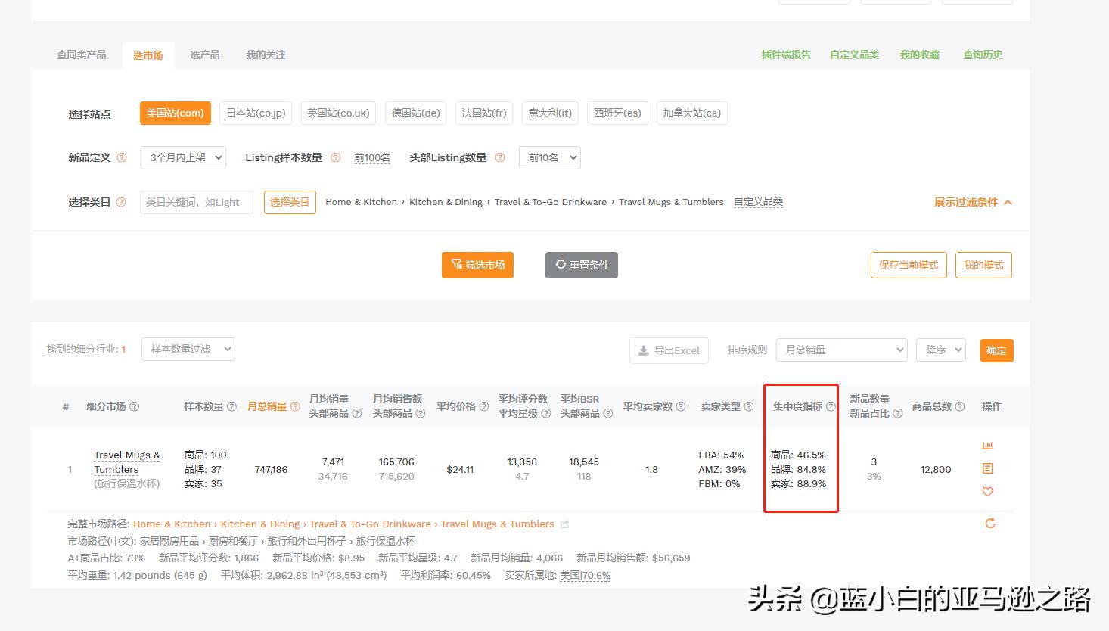Open the 3个月内上架 dropdown
Screen dimensions: 1109x631
coord(183,157)
